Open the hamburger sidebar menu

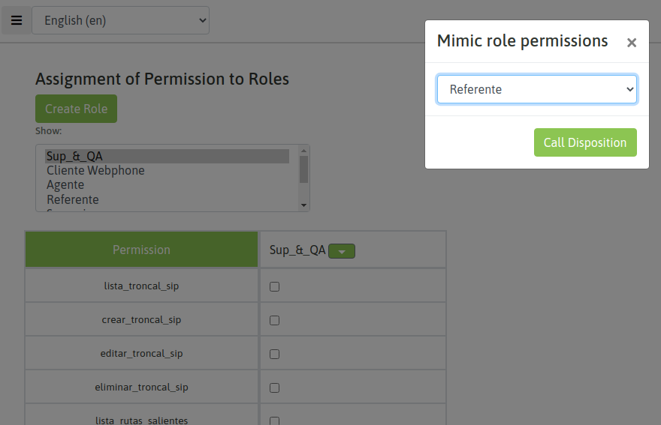pyautogui.click(x=17, y=20)
